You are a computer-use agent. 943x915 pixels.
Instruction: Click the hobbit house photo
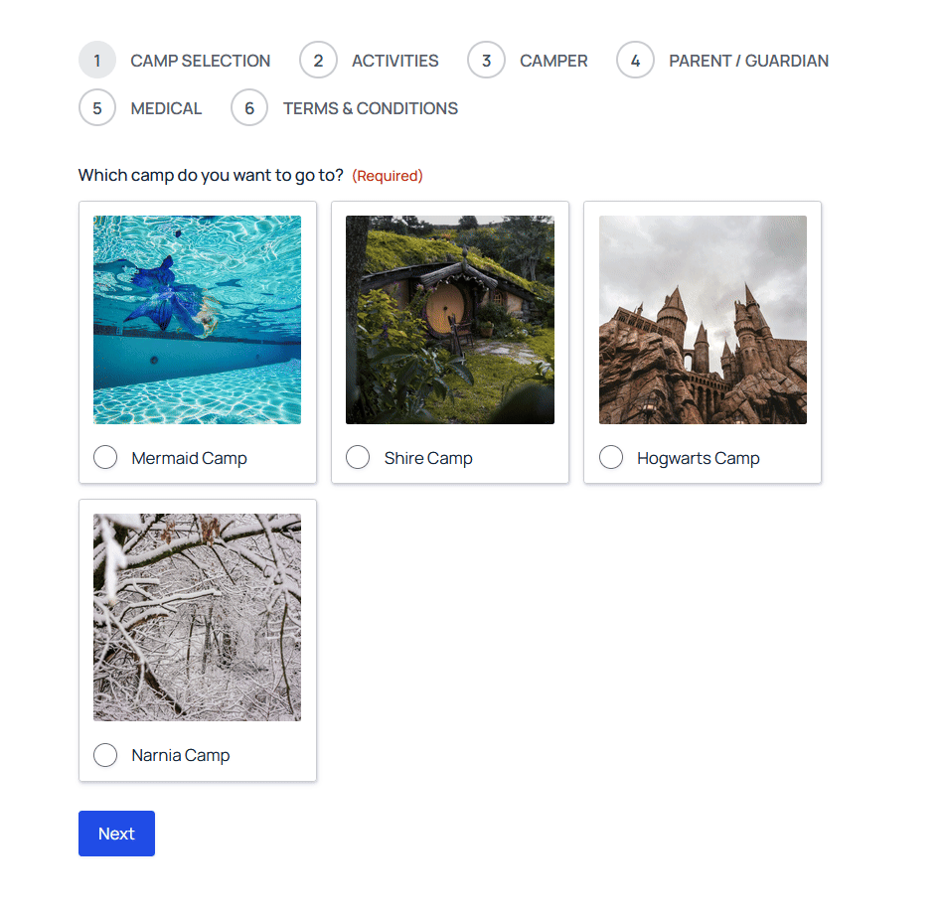449,320
